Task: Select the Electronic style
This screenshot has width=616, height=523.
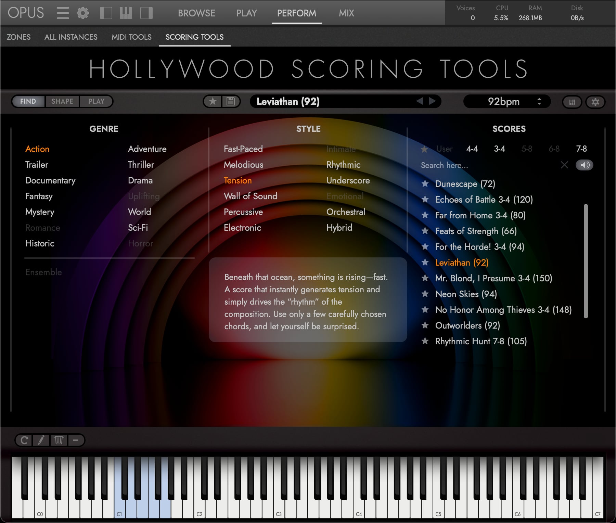Action: (x=242, y=228)
